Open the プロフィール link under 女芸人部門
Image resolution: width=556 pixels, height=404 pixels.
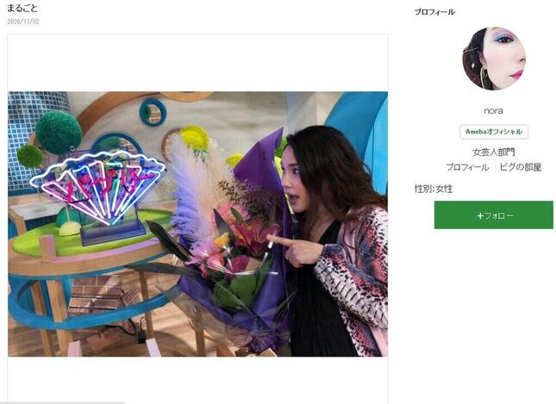[x=467, y=167]
